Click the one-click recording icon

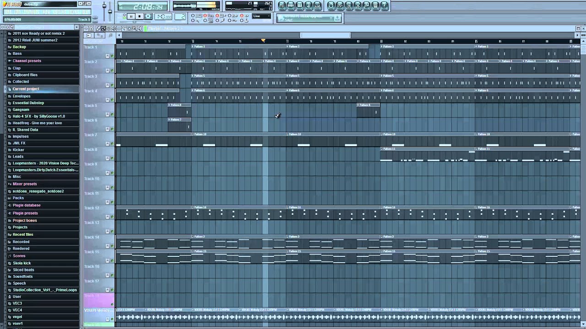pyautogui.click(x=375, y=5)
